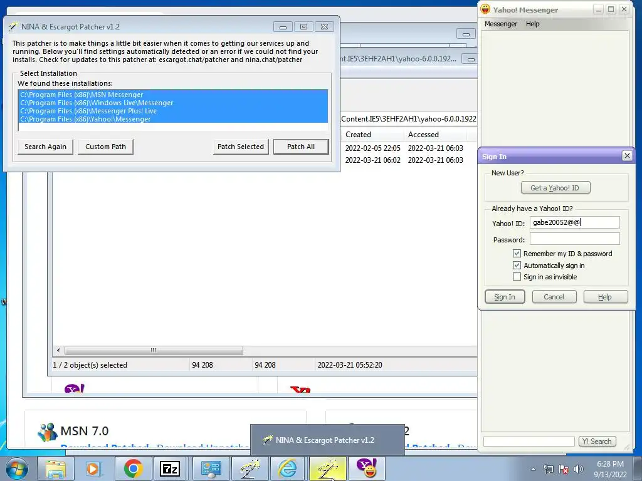Select the Windows Live\Messenger installation path

tap(173, 103)
